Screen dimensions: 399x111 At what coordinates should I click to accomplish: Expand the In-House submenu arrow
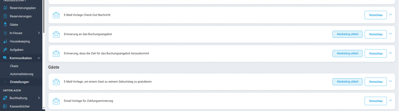39,33
